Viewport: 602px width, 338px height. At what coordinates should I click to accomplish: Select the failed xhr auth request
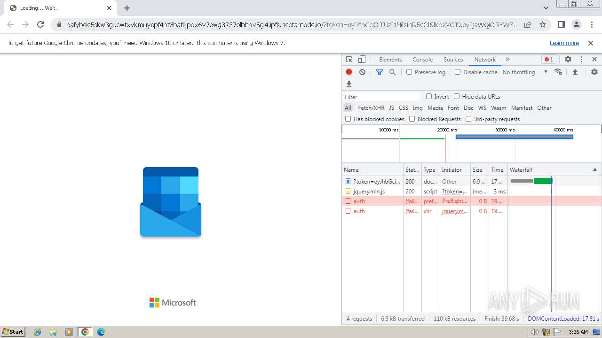coord(472,211)
